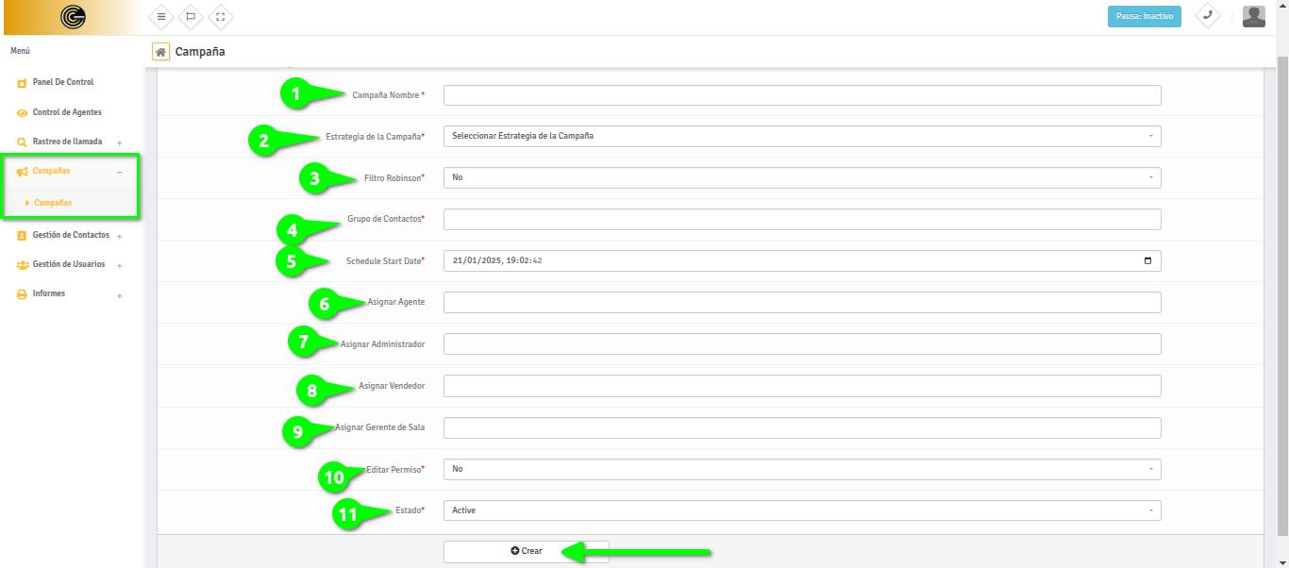
Task: Click the Crear button
Action: tap(526, 551)
